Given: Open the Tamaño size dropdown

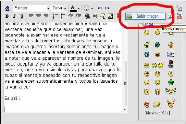Looking at the screenshot, I should 59,8.
